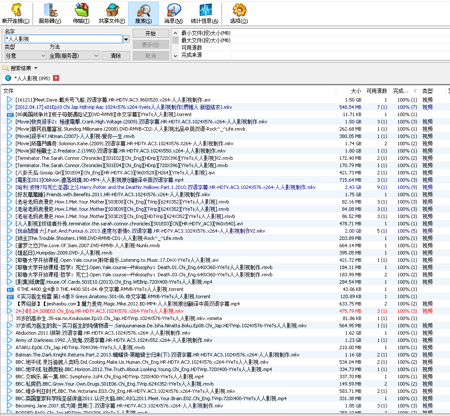Close the *人人影视 (895) search tab
Screen dimensions: 450x416
pyautogui.click(x=56, y=78)
